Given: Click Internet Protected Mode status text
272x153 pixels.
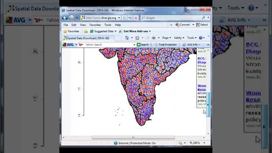Looking at the screenshot, I should tap(137, 143).
